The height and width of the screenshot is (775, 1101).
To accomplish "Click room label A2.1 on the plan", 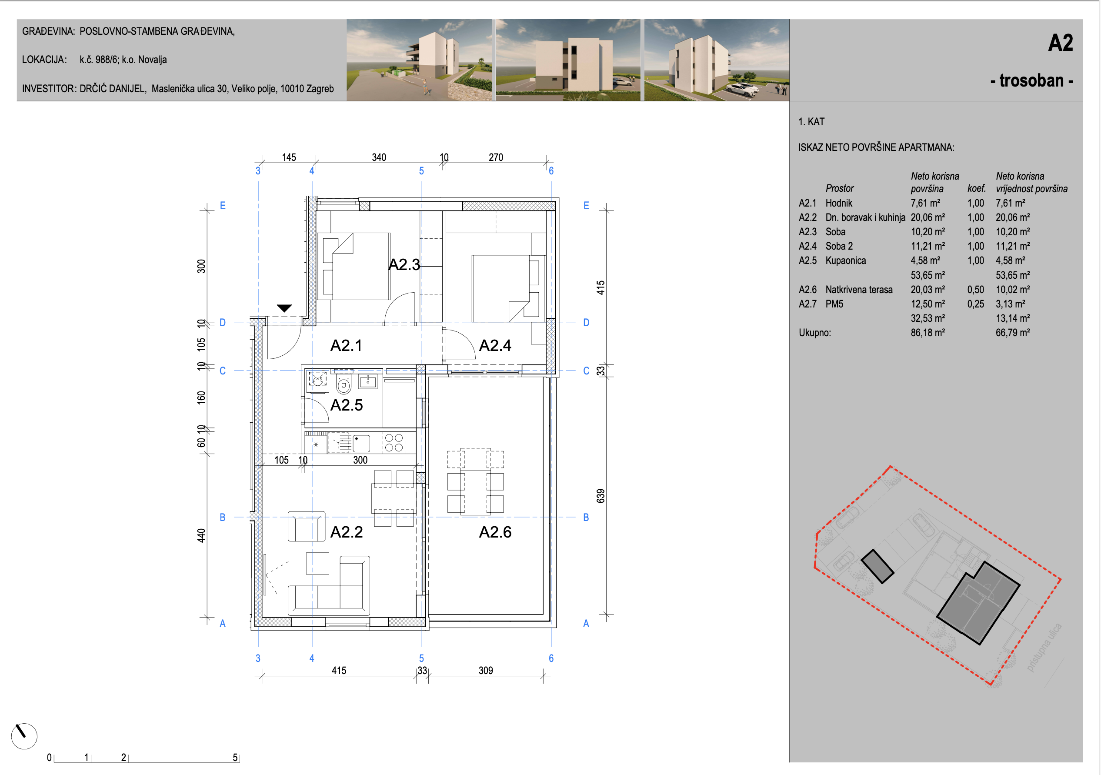I will coord(346,345).
